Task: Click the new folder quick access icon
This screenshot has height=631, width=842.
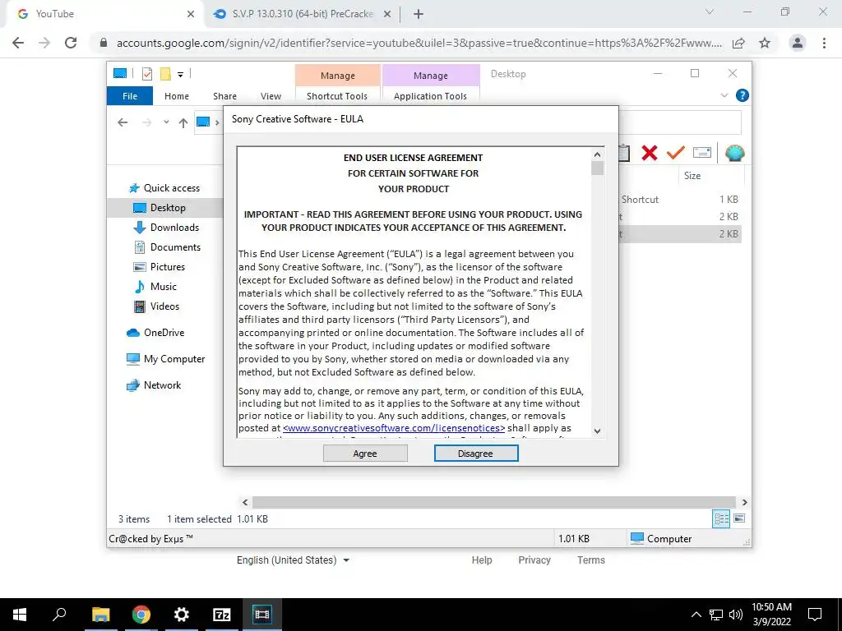Action: 165,74
